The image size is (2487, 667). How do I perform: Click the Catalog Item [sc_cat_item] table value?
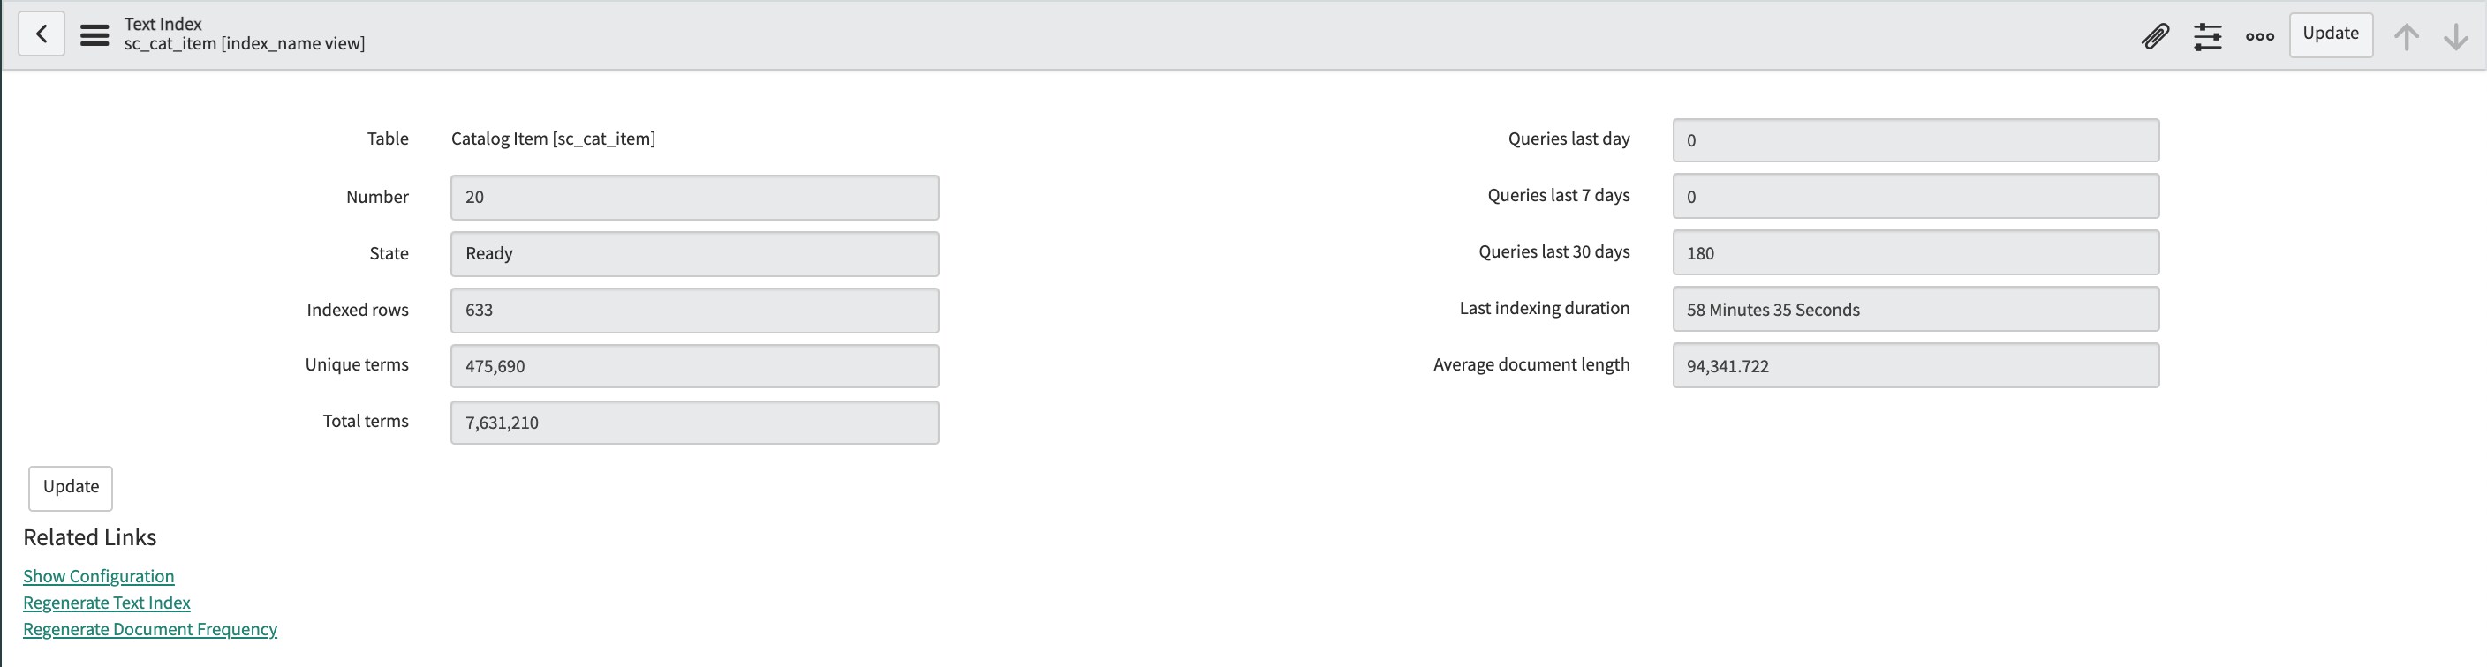coord(553,139)
